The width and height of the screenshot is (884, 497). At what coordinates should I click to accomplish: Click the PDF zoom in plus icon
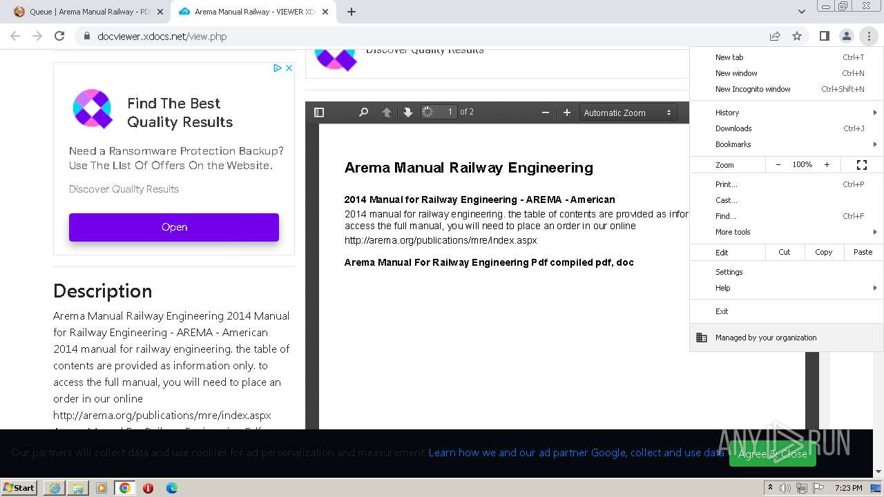tap(567, 113)
